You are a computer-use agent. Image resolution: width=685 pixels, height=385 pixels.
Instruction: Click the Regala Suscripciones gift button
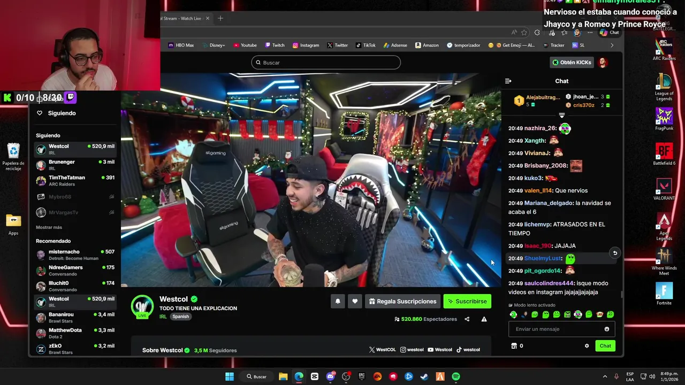[402, 302]
